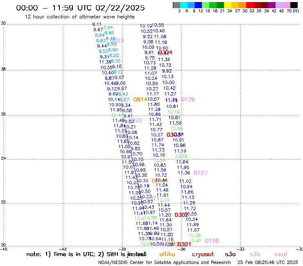Select the pink 'swot' legend label
The width and height of the screenshot is (303, 266).
tap(281, 255)
